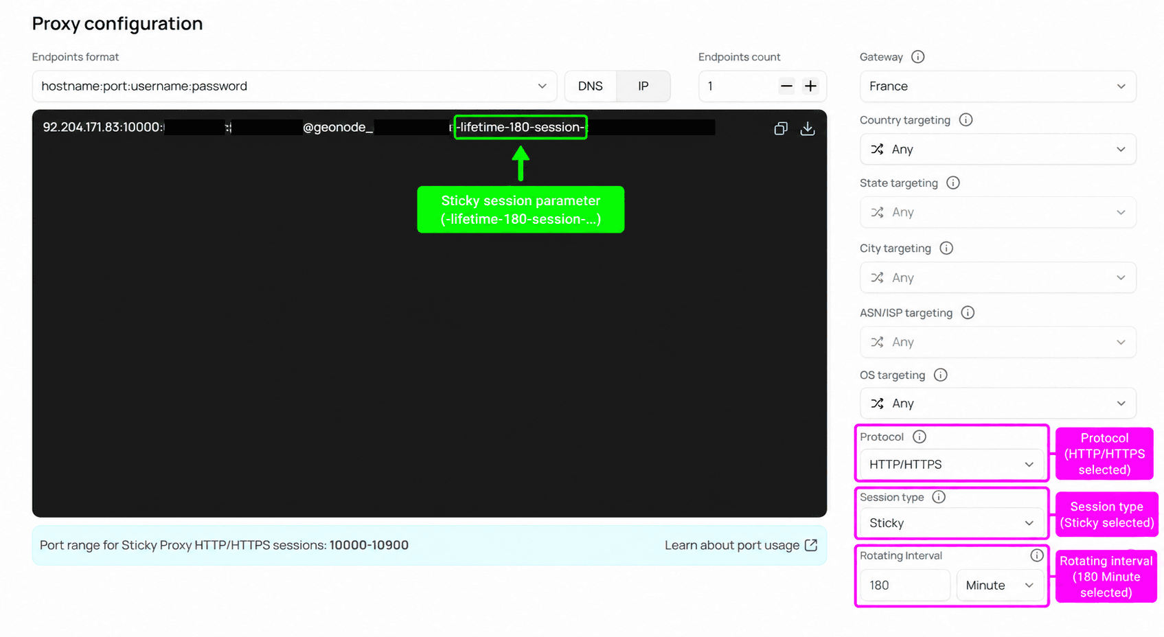
Task: Click Rotating Interval value field 180
Action: (905, 585)
